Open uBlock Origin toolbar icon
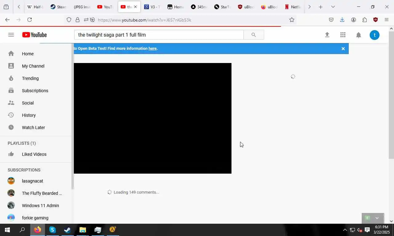The height and width of the screenshot is (236, 394). tap(376, 20)
